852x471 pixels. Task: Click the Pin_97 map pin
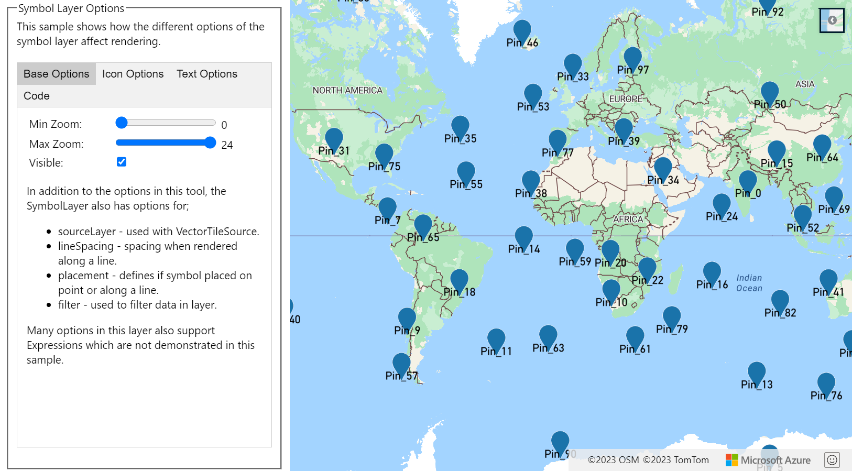pos(632,59)
